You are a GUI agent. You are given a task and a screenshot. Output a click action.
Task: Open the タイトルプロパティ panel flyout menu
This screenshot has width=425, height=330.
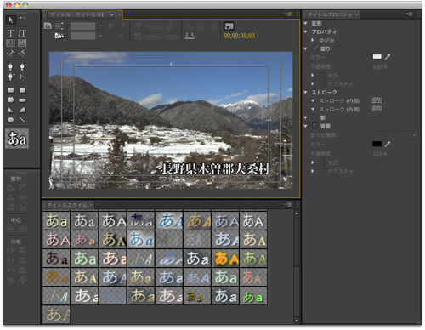click(409, 14)
